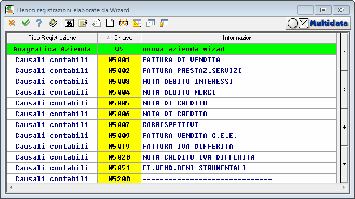355x199 pixels.
Task: Go up a page with the double-up arrow button
Action: 344,90
